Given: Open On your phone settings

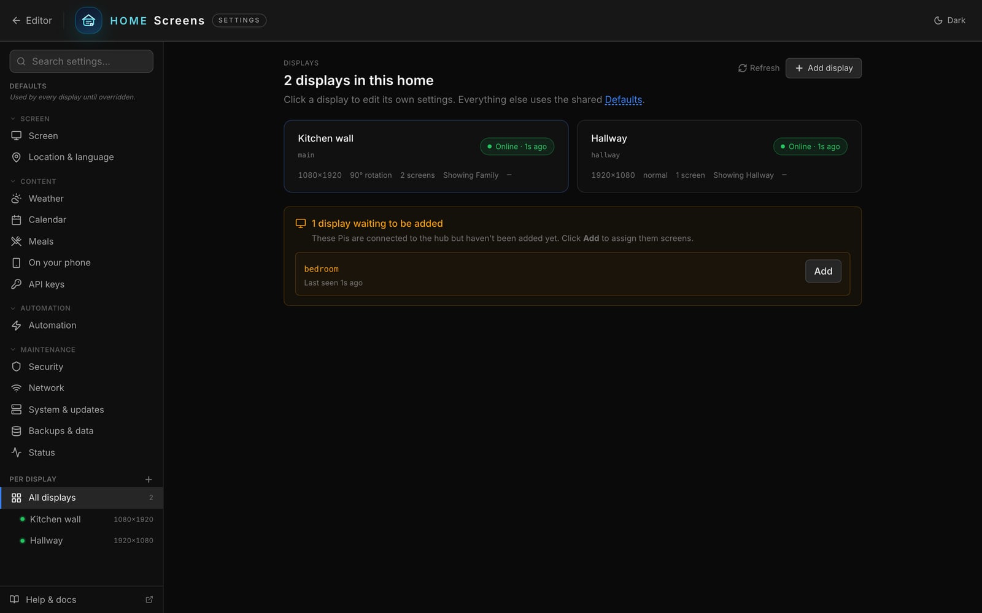Looking at the screenshot, I should [x=82, y=262].
